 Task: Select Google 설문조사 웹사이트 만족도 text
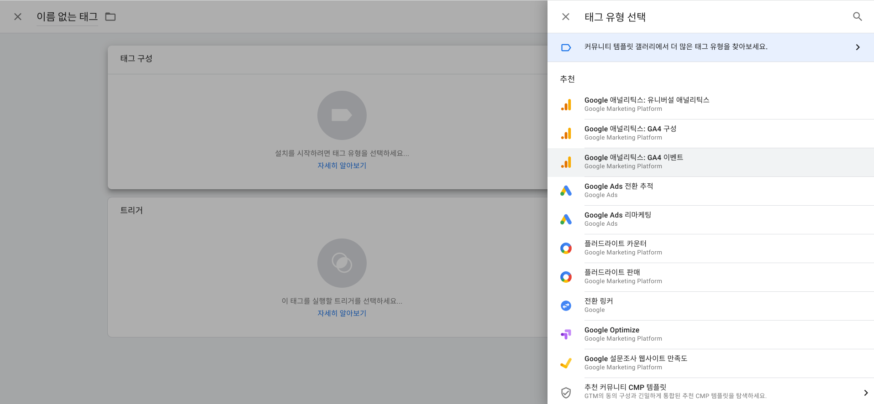tap(636, 358)
